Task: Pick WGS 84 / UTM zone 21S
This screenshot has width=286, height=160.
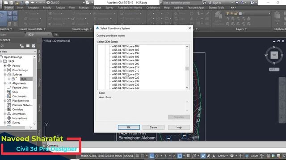Action: click(125, 71)
